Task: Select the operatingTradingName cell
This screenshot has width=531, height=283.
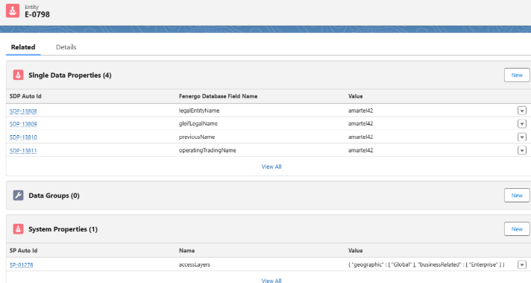Action: [207, 150]
